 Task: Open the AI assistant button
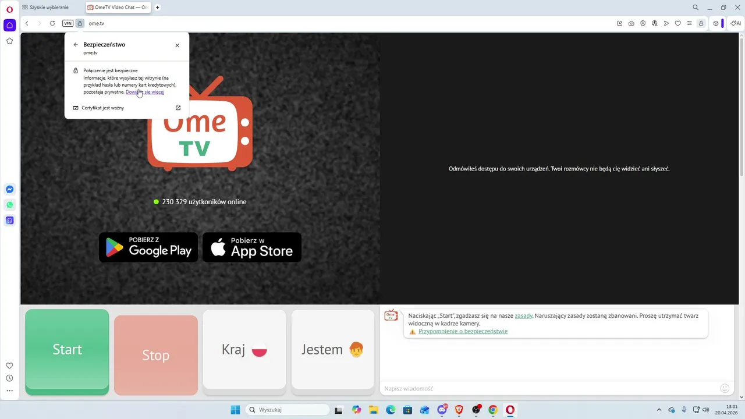[736, 23]
